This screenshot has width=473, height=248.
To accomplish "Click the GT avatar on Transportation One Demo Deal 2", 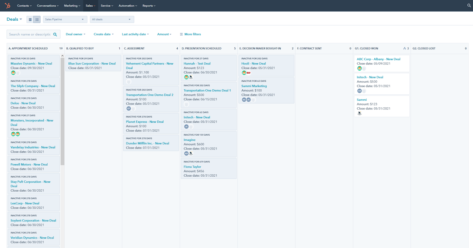I will (x=129, y=109).
